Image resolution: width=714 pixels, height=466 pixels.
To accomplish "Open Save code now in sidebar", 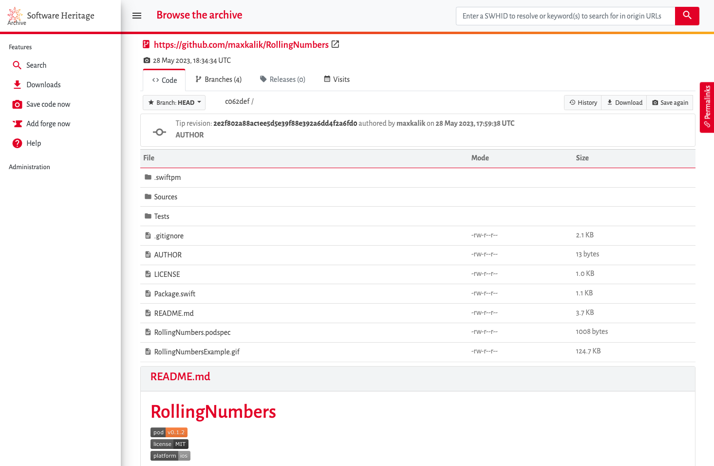I will click(x=48, y=104).
